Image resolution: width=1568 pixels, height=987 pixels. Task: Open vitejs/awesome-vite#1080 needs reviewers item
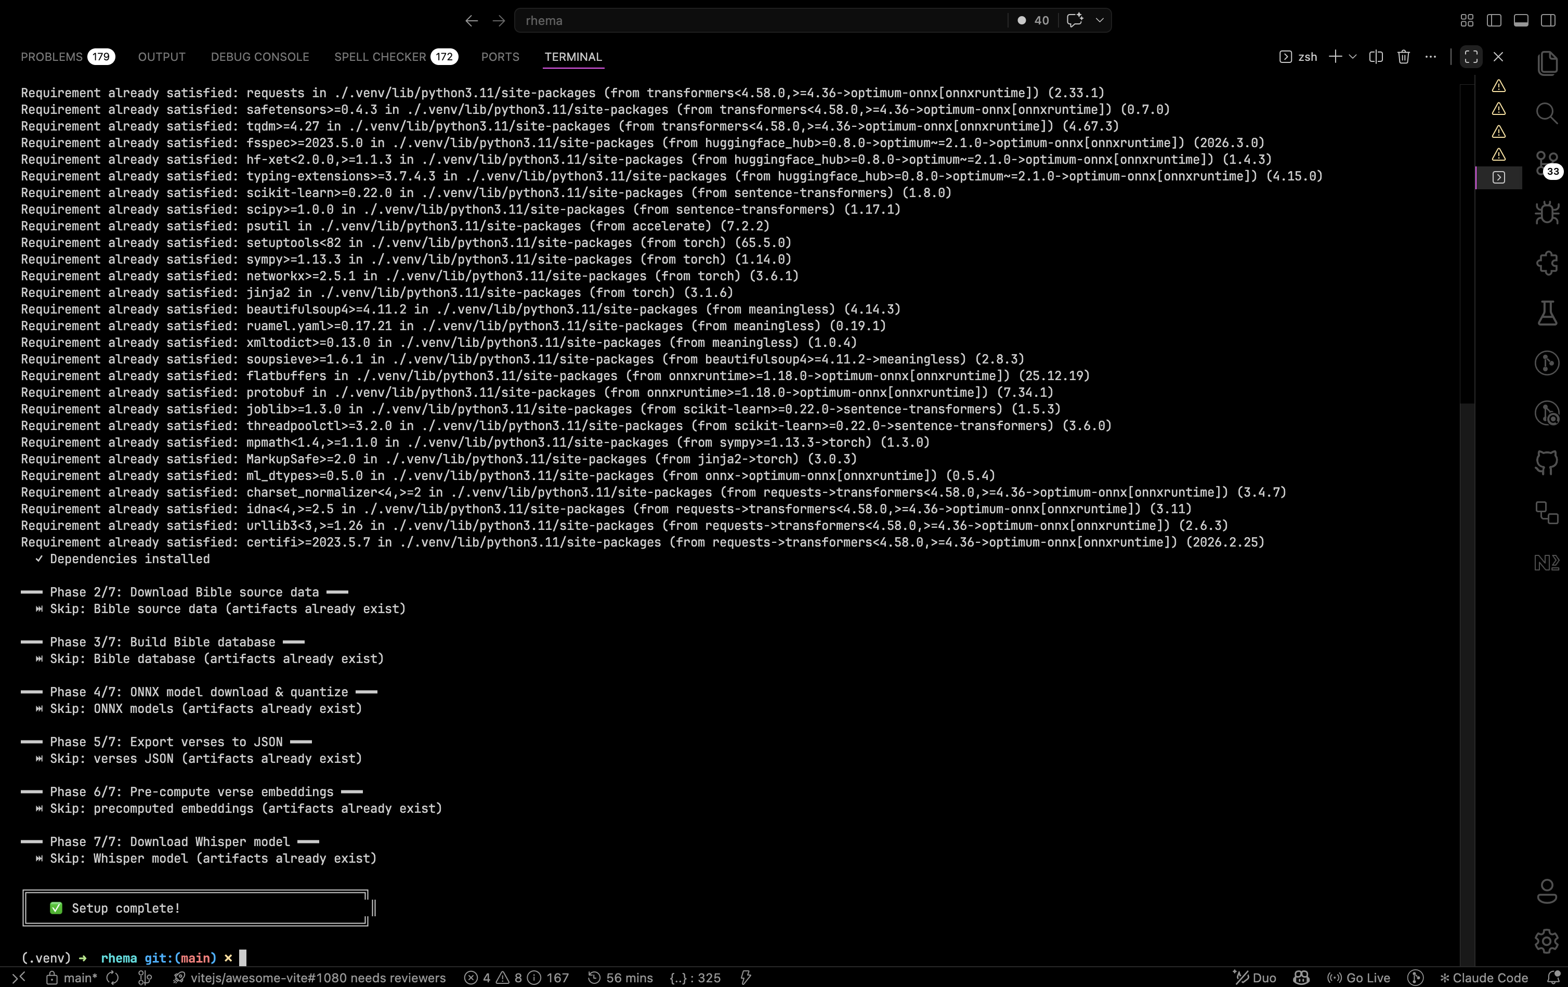(309, 977)
